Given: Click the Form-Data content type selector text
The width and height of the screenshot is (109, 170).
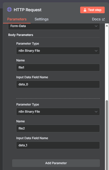Looking at the screenshot, I should point(18,26).
